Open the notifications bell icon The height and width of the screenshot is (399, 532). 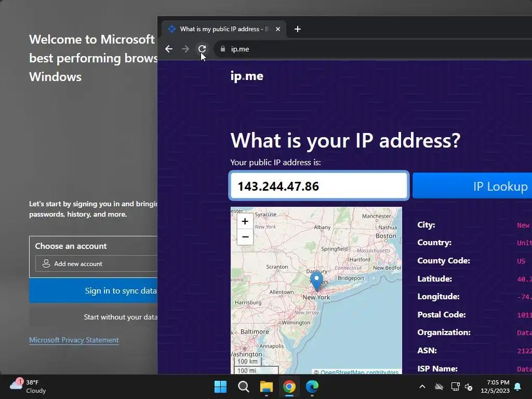coord(518,387)
